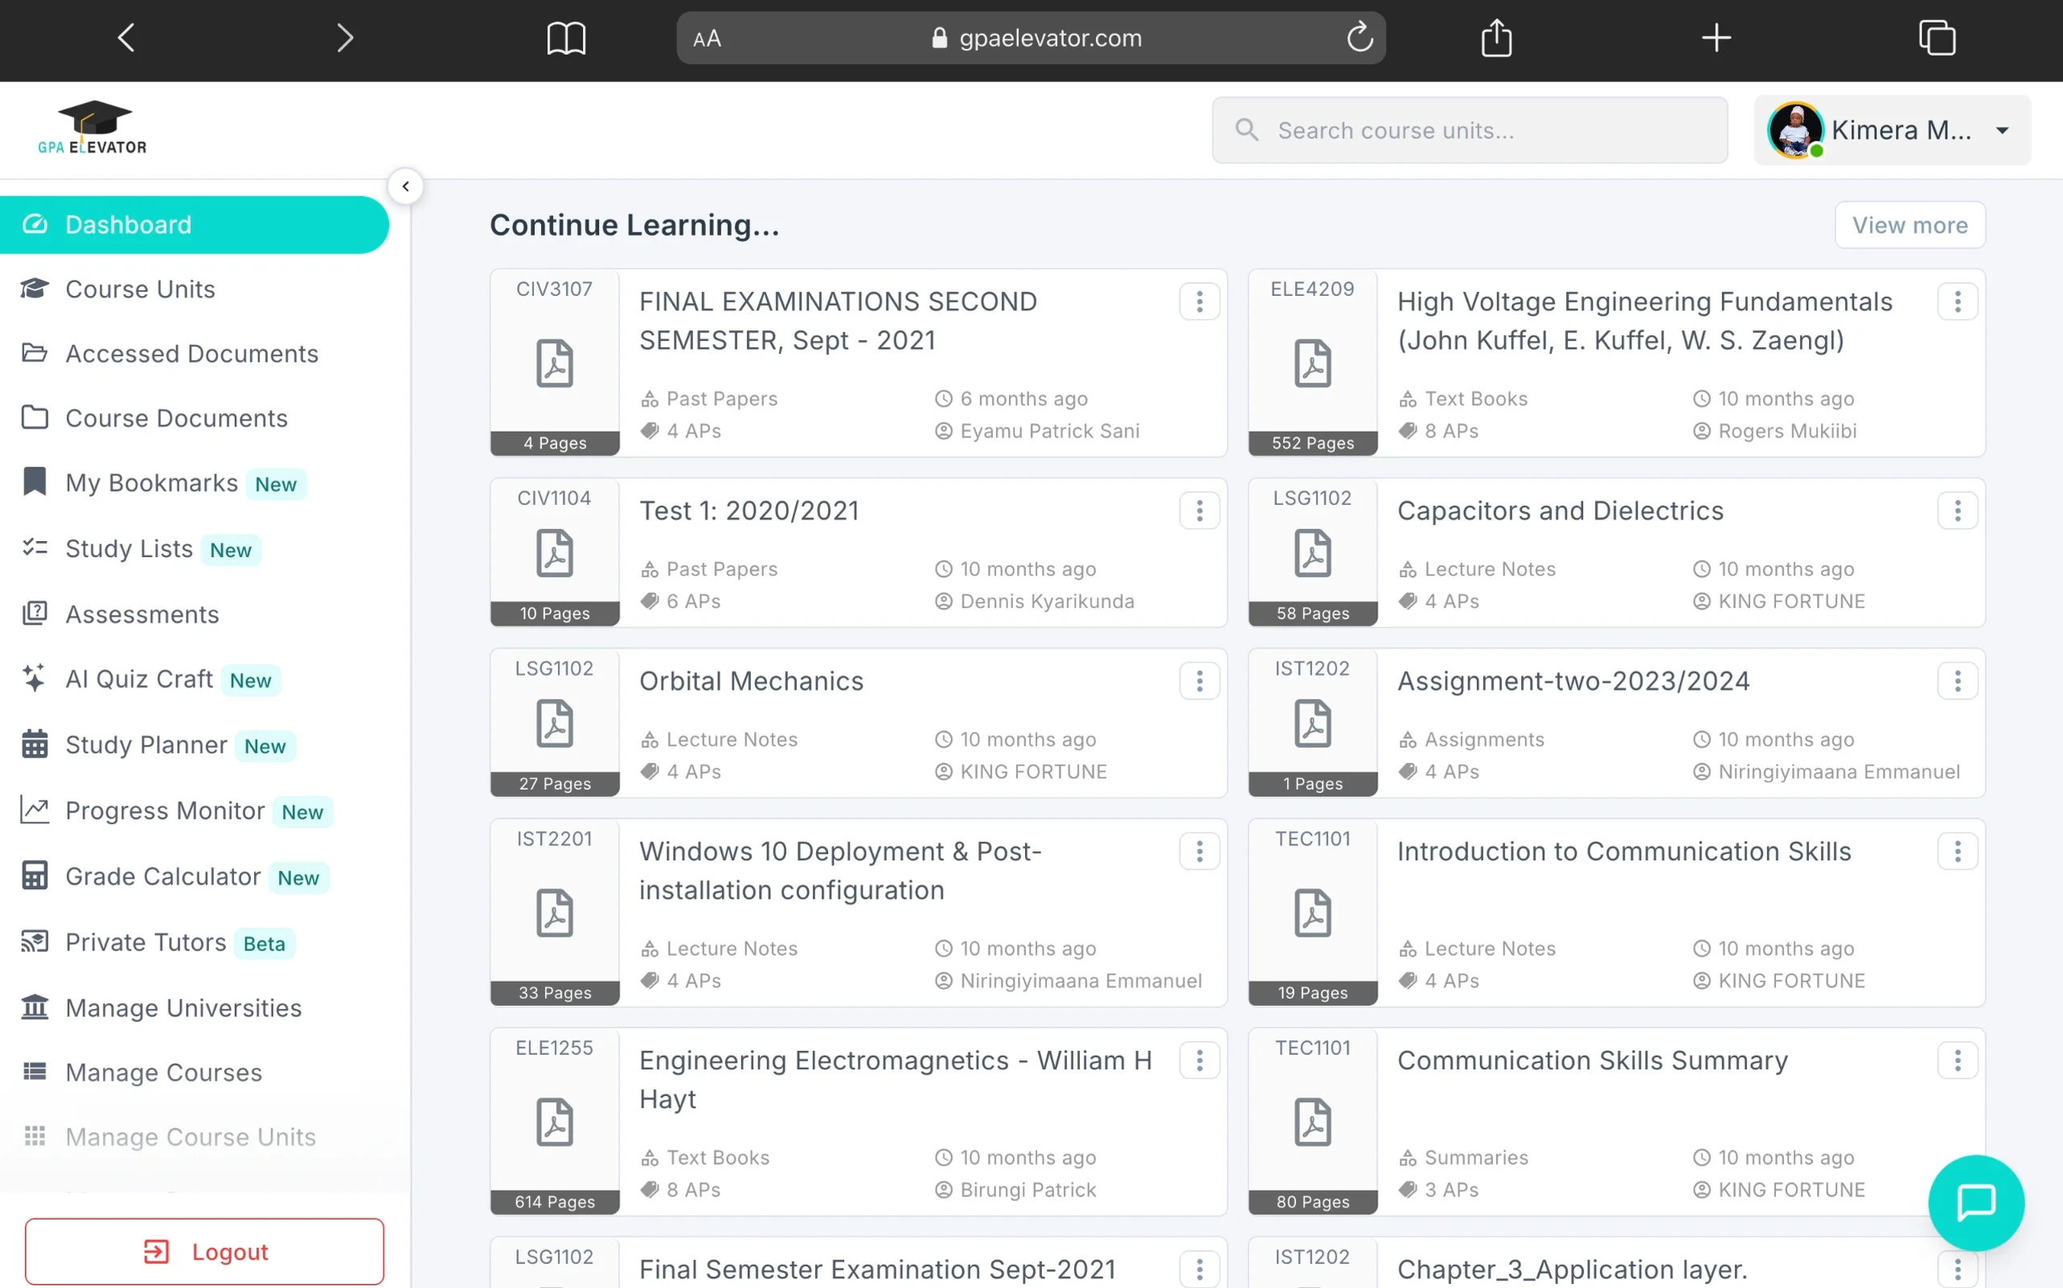Click the Progress Monitor chart icon
Image resolution: width=2063 pixels, height=1288 pixels.
point(34,810)
